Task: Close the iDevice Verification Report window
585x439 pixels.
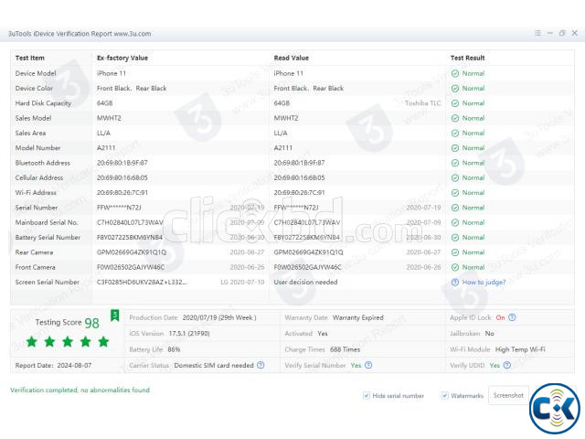Action: coord(575,33)
